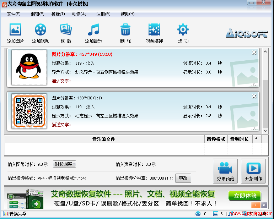The height and width of the screenshot is (219, 274).
Task: Click the 更改 resolution button
Action: (x=183, y=178)
